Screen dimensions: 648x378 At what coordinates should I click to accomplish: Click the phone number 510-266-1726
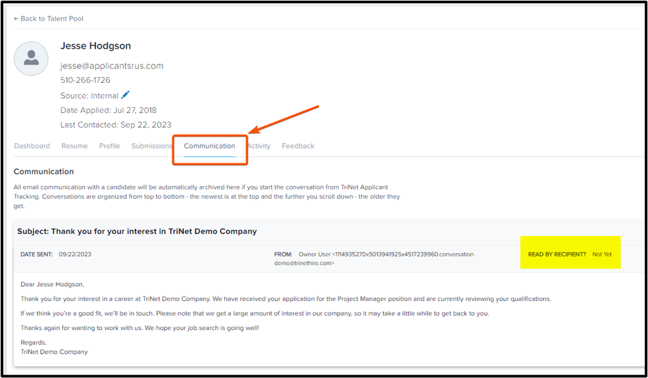point(86,80)
